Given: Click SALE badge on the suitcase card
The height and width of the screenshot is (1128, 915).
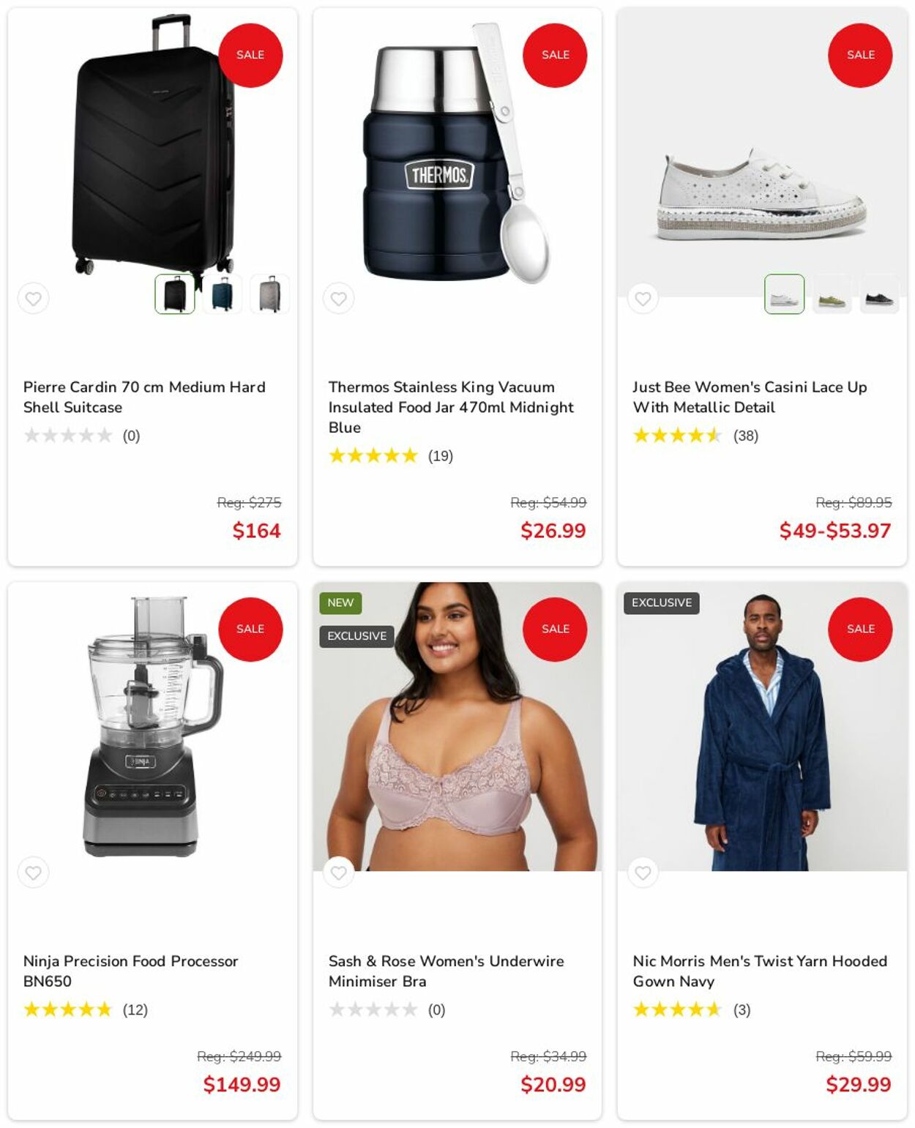Looking at the screenshot, I should [250, 55].
